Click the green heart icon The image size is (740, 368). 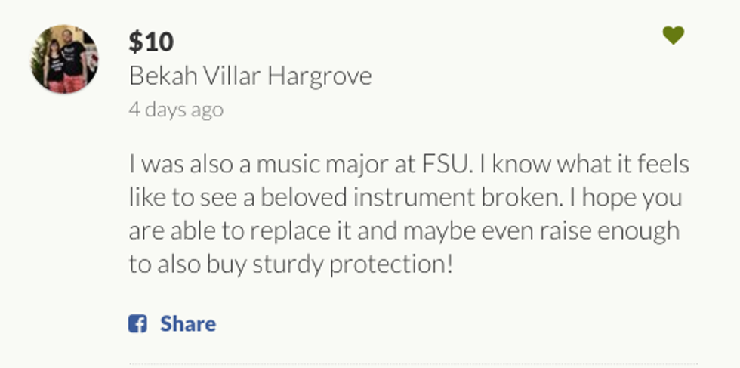tap(673, 36)
